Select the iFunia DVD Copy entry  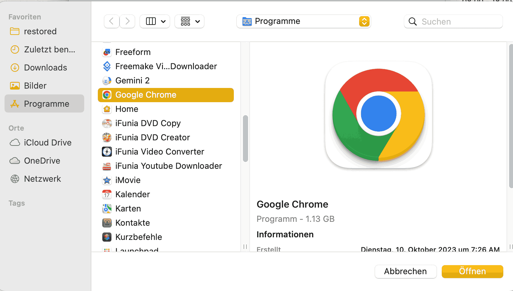coord(166,123)
